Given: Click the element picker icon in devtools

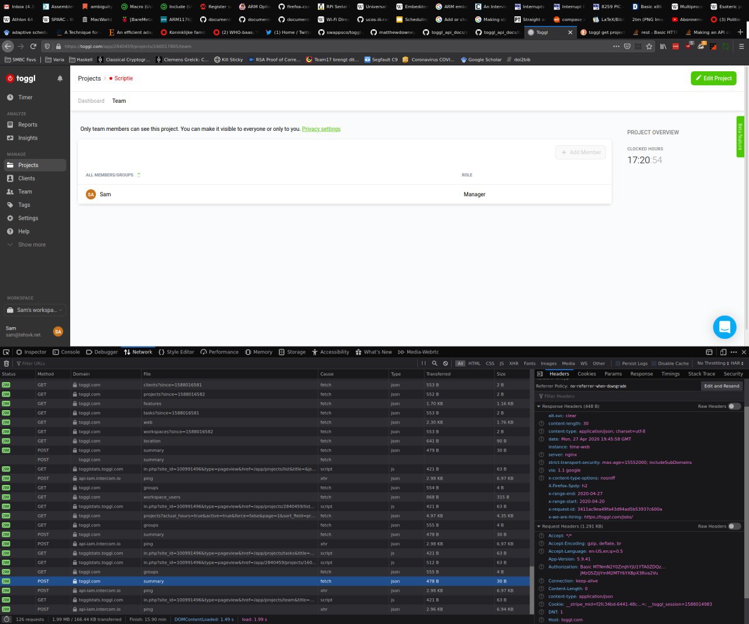Looking at the screenshot, I should [x=6, y=352].
